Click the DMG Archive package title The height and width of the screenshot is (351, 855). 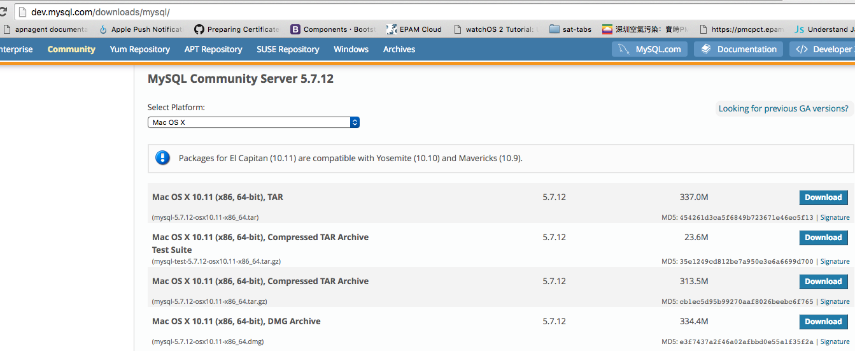pos(236,322)
